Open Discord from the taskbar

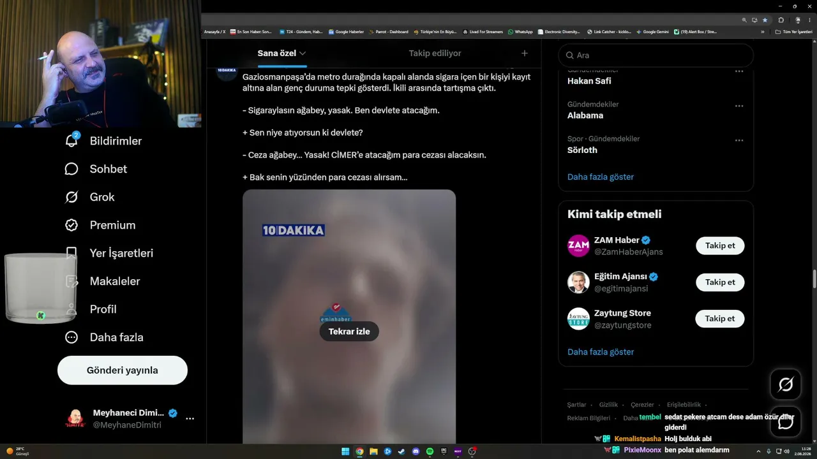(416, 451)
